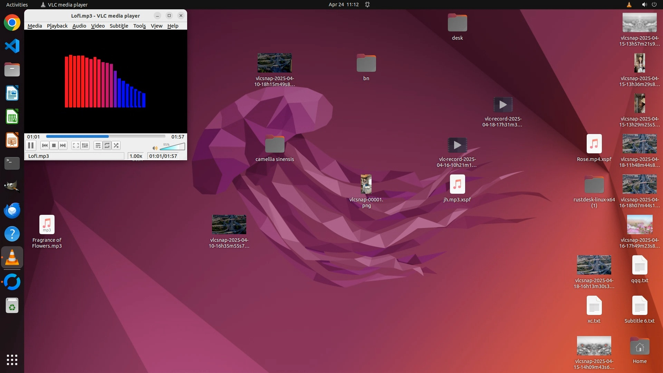663x373 pixels.
Task: Open the Media menu
Action: (x=35, y=26)
